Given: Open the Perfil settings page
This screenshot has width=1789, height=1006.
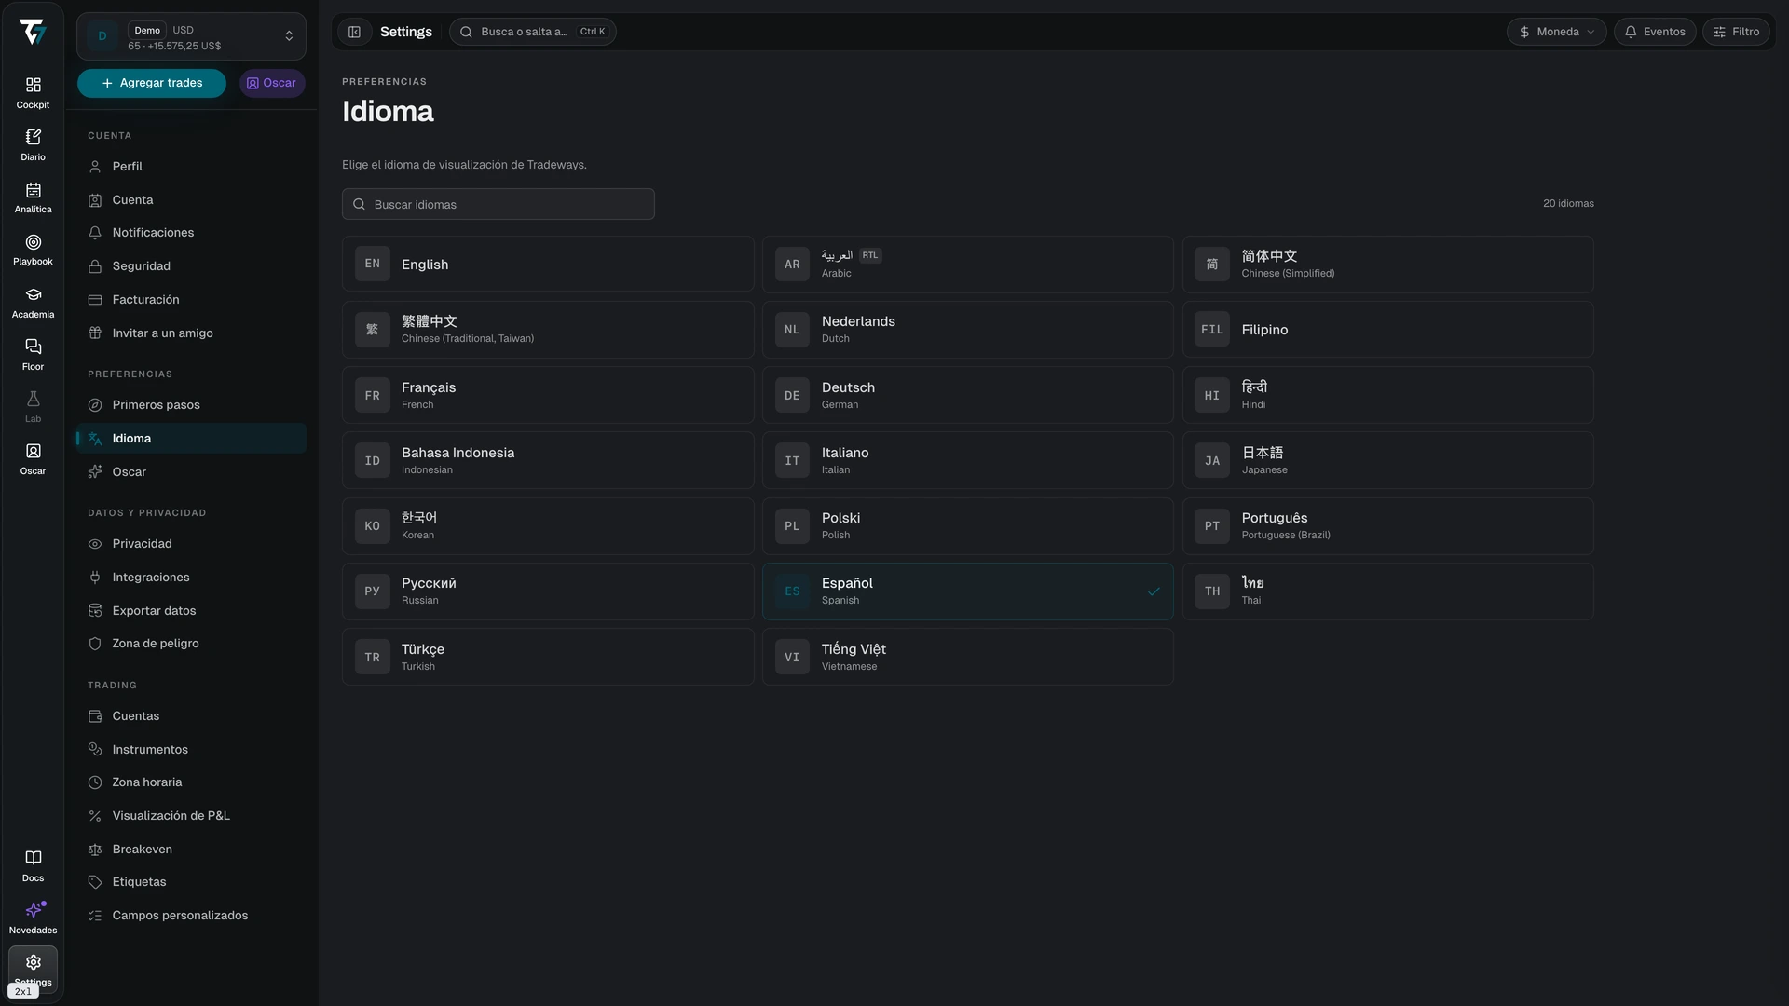Looking at the screenshot, I should [x=191, y=167].
